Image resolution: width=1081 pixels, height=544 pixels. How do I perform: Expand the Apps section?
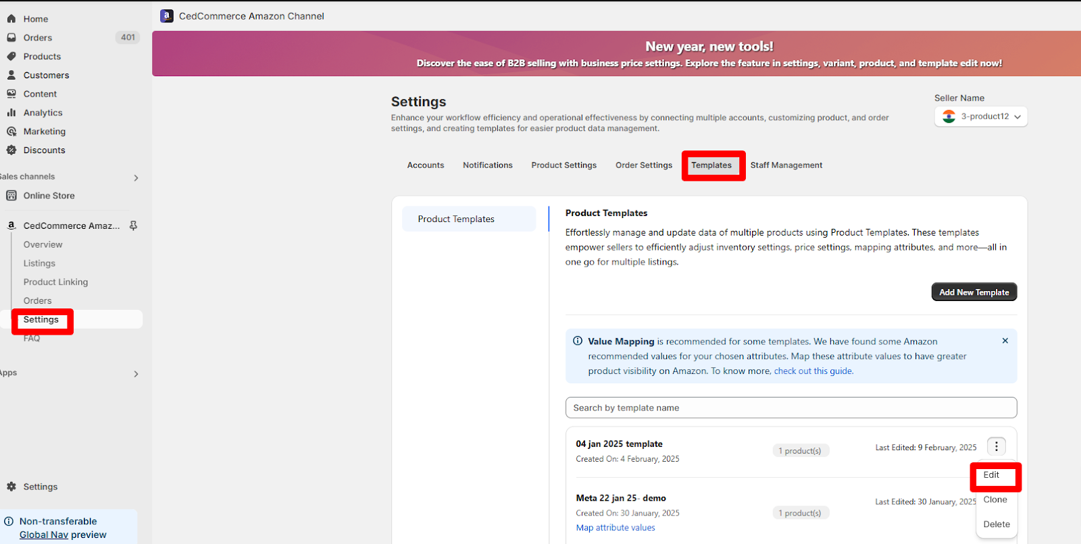click(136, 373)
